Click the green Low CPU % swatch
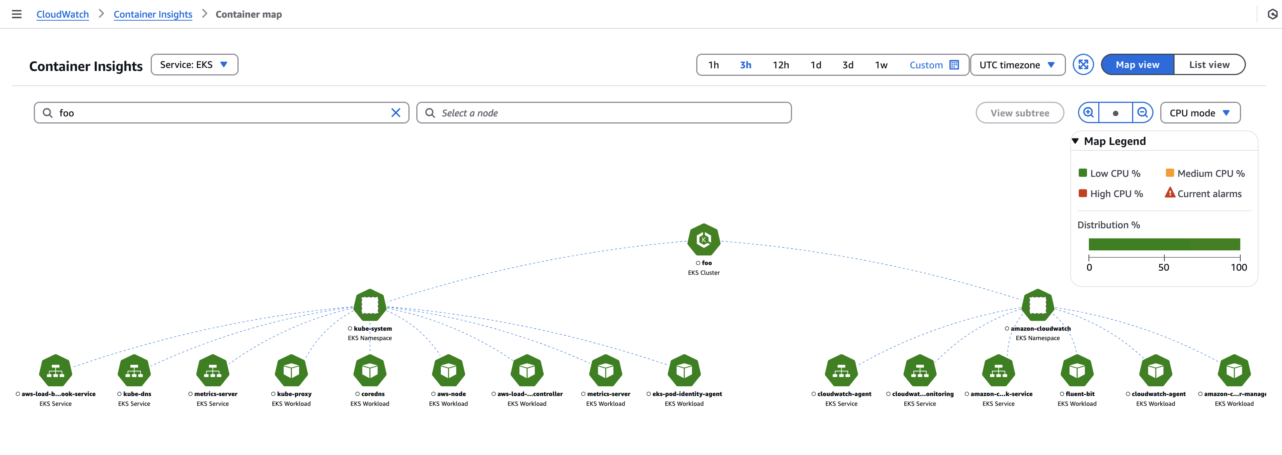1282x455 pixels. 1082,173
